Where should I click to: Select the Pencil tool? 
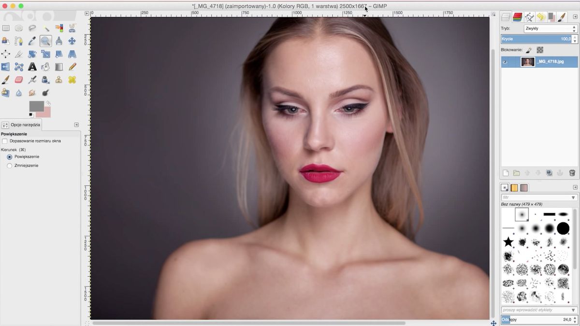72,67
